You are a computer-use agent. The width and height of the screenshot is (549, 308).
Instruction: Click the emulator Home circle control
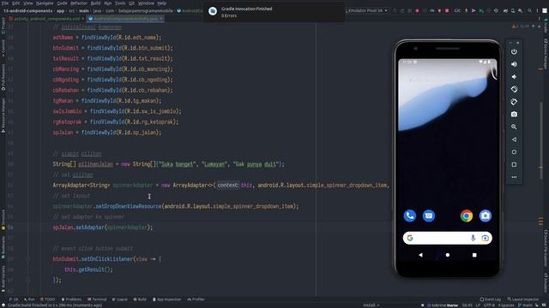click(x=514, y=152)
